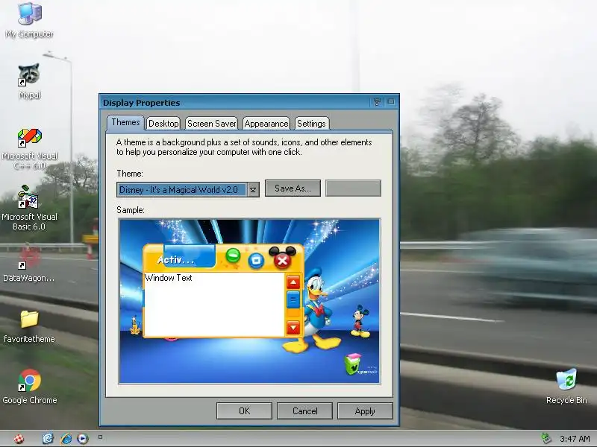Screen dimensions: 597x447
Task: Apply the selected theme
Action: point(365,411)
